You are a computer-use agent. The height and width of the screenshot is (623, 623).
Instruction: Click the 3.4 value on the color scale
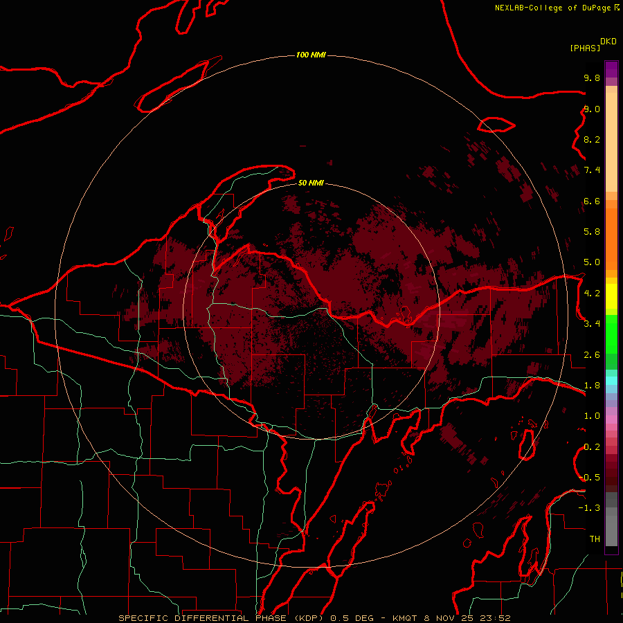point(592,324)
